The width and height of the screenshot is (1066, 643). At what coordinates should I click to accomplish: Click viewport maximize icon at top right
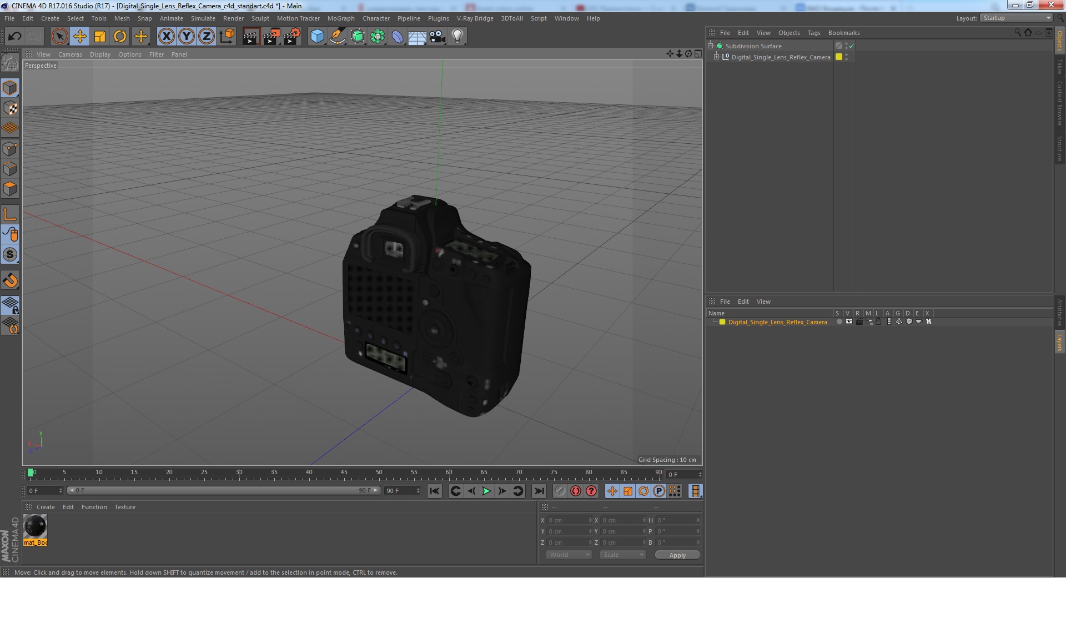click(x=698, y=54)
